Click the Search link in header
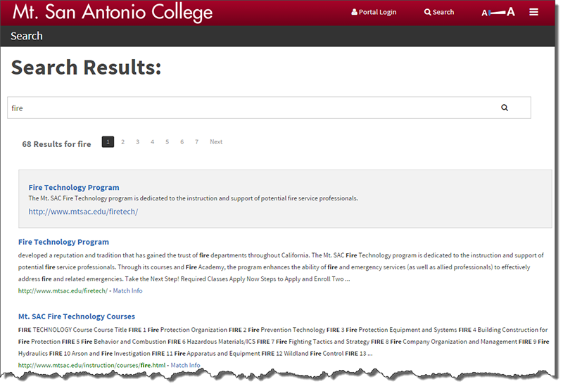 (438, 12)
